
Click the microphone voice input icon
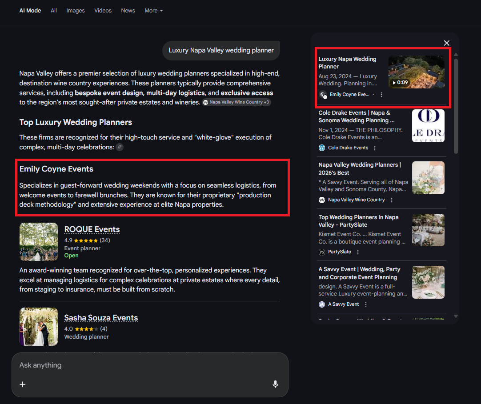[276, 384]
